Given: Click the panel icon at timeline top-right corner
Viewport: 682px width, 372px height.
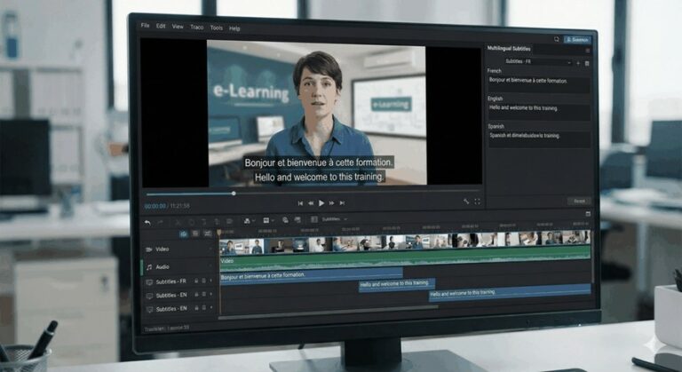Looking at the screenshot, I should [x=588, y=214].
